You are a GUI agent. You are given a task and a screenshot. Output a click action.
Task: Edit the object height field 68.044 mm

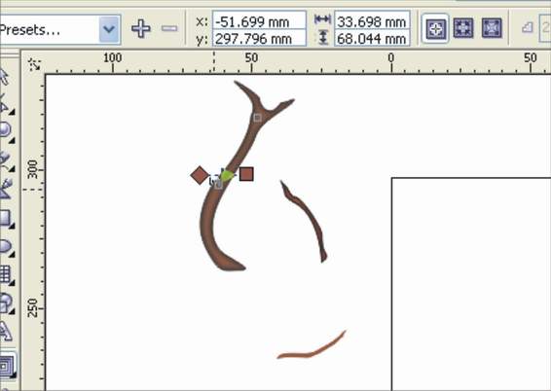[372, 38]
